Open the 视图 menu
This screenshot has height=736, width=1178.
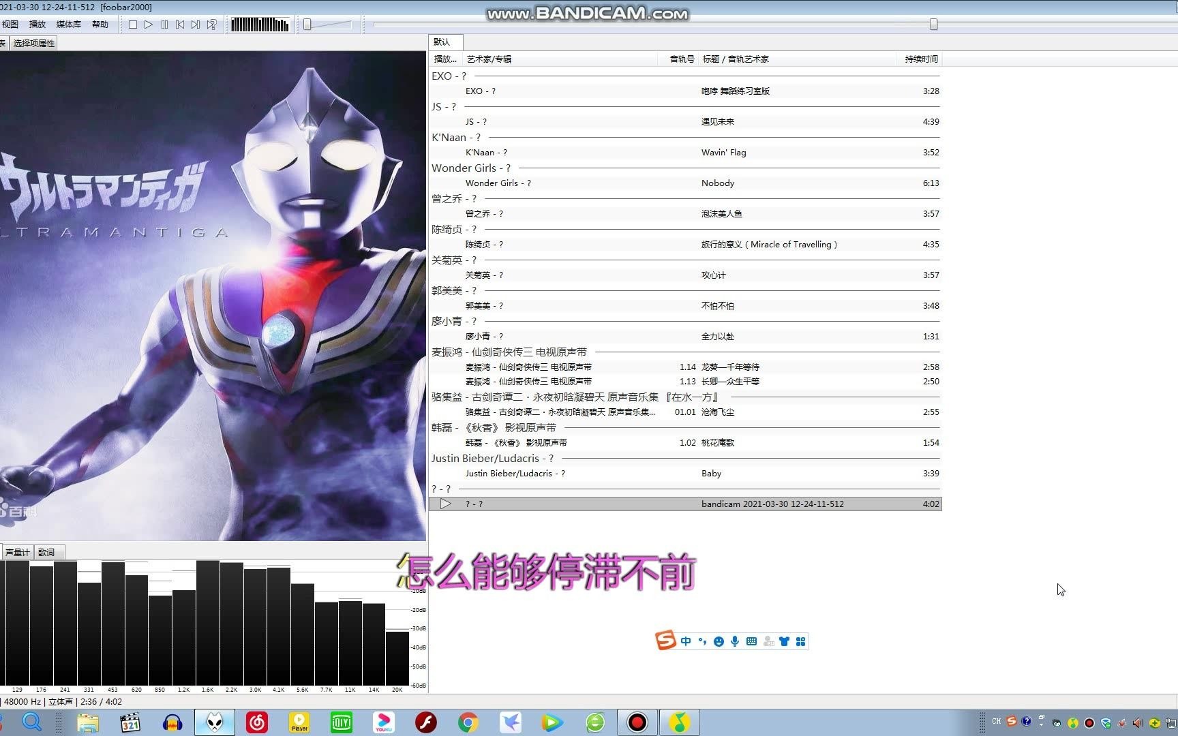coord(10,25)
